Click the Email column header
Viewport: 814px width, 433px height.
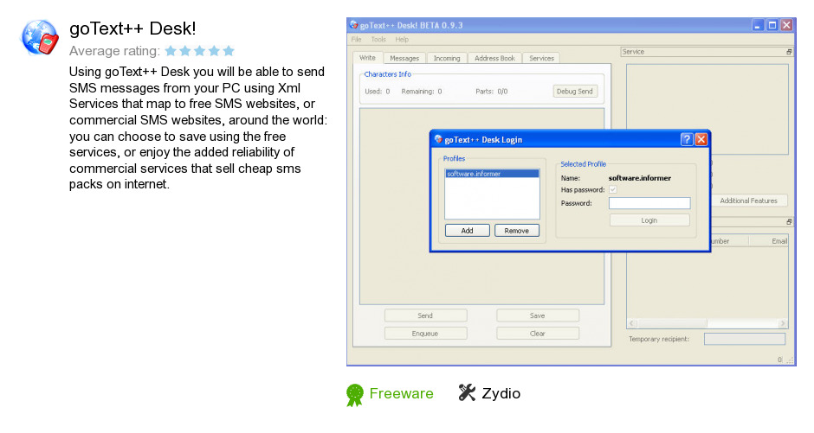coord(769,241)
